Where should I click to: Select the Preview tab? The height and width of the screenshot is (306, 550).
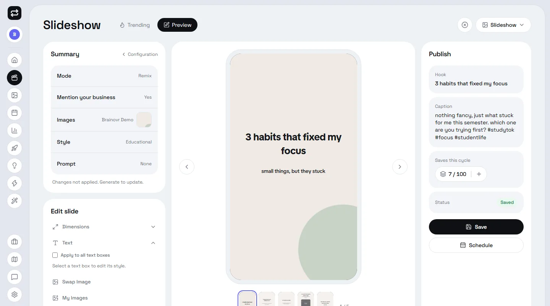177,25
